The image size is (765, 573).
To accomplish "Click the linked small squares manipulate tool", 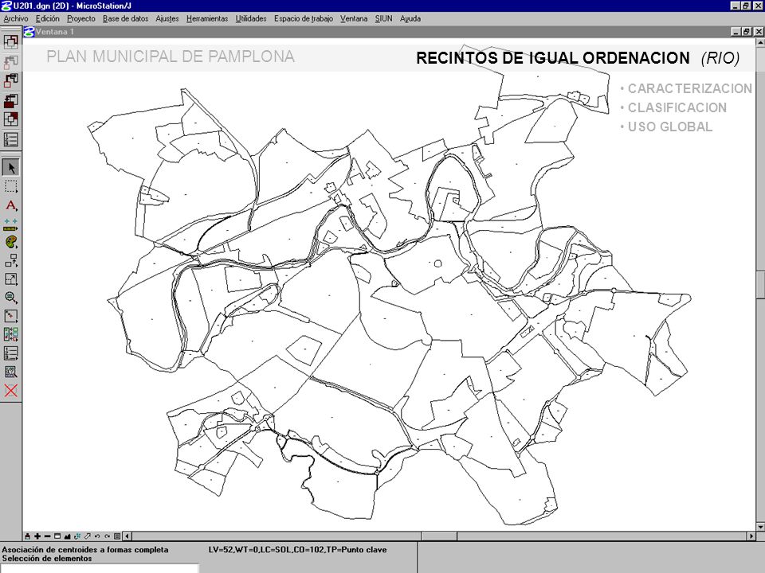I will (10, 261).
